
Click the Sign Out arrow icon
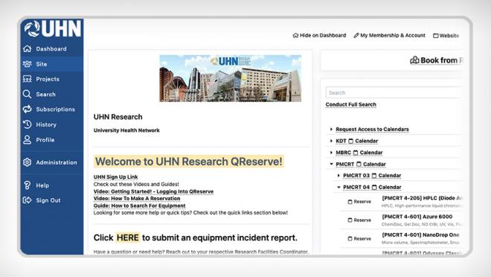[x=28, y=200]
